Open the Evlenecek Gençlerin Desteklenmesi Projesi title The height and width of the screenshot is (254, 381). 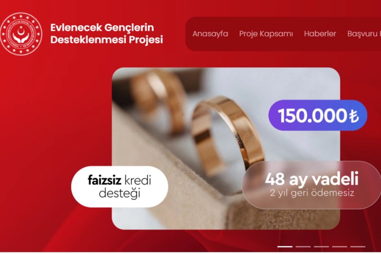tap(107, 34)
